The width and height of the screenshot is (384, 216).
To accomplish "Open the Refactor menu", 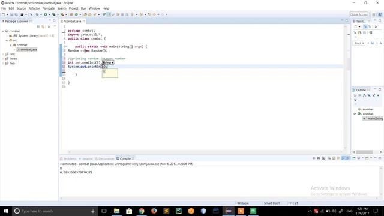I will [x=34, y=8].
